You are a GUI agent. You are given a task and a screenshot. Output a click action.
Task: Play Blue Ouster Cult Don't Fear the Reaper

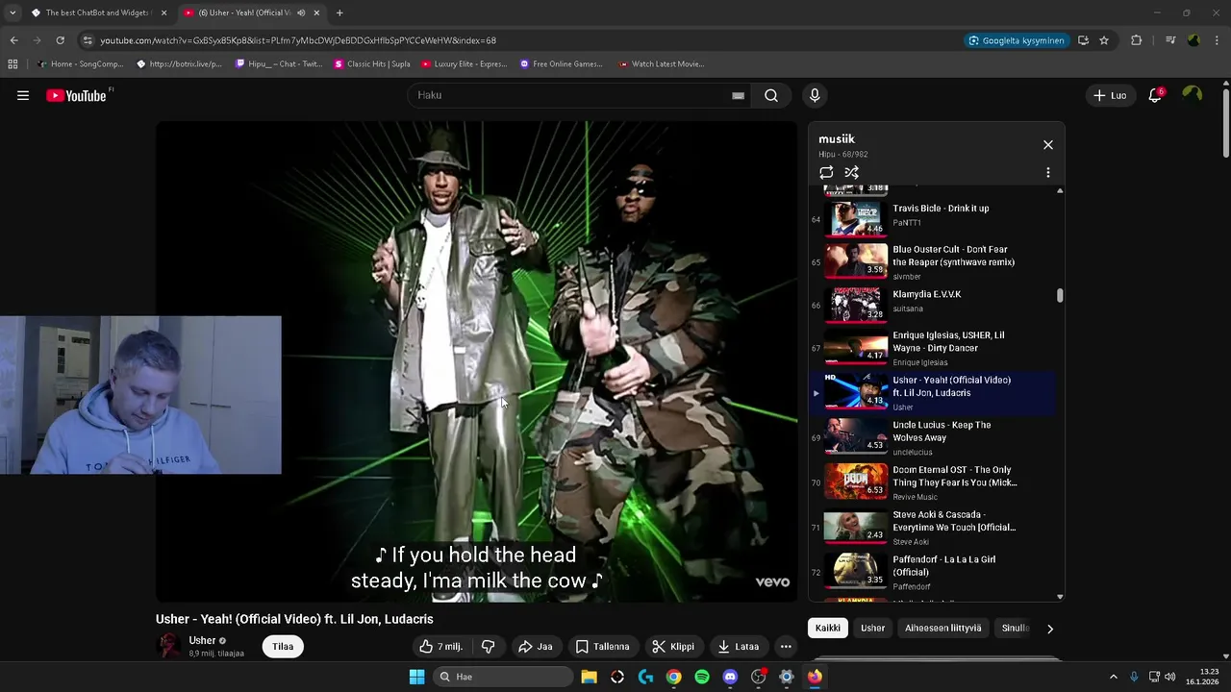tap(932, 262)
